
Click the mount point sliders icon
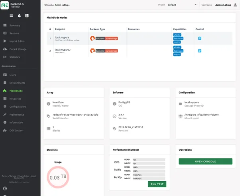pyautogui.click(x=181, y=116)
